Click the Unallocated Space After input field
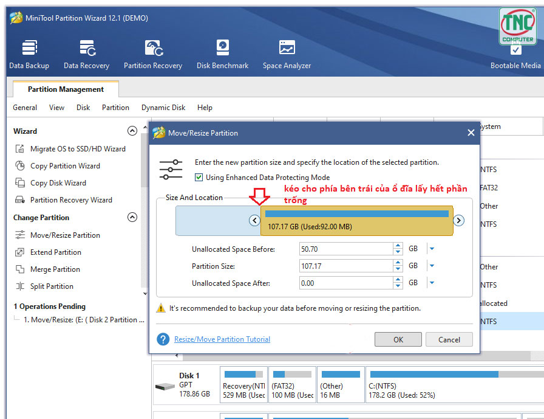 pos(346,283)
